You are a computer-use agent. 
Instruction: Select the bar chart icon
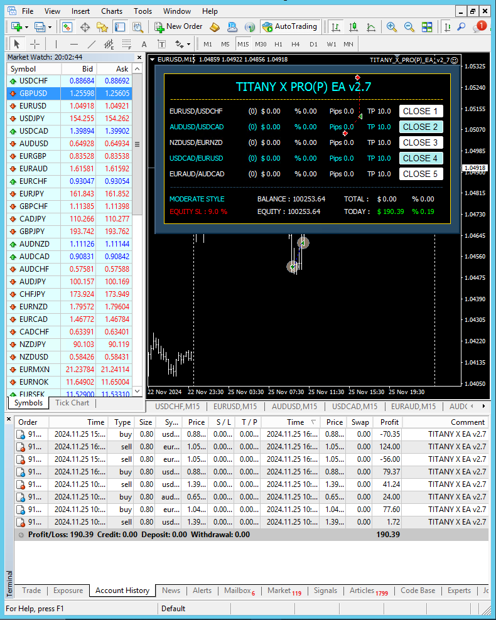point(336,26)
